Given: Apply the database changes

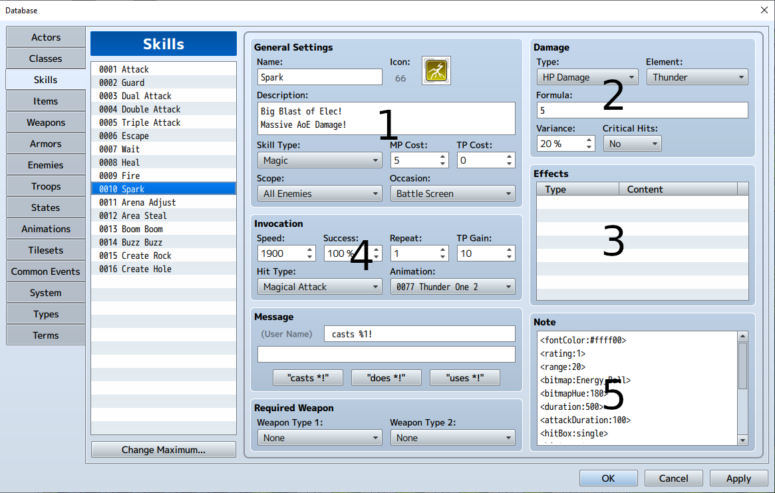Looking at the screenshot, I should 738,478.
